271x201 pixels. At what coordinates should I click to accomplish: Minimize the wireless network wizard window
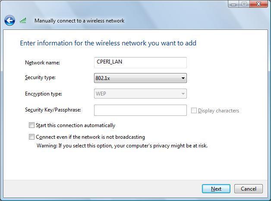(x=233, y=4)
